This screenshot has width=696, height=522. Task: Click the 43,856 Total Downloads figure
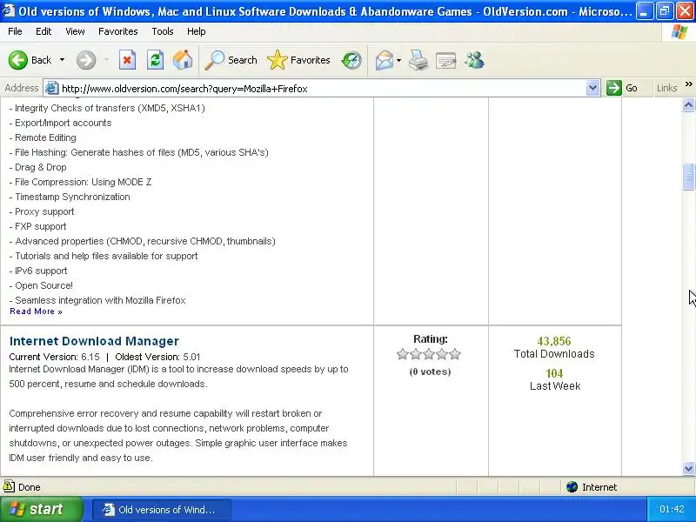pyautogui.click(x=554, y=341)
